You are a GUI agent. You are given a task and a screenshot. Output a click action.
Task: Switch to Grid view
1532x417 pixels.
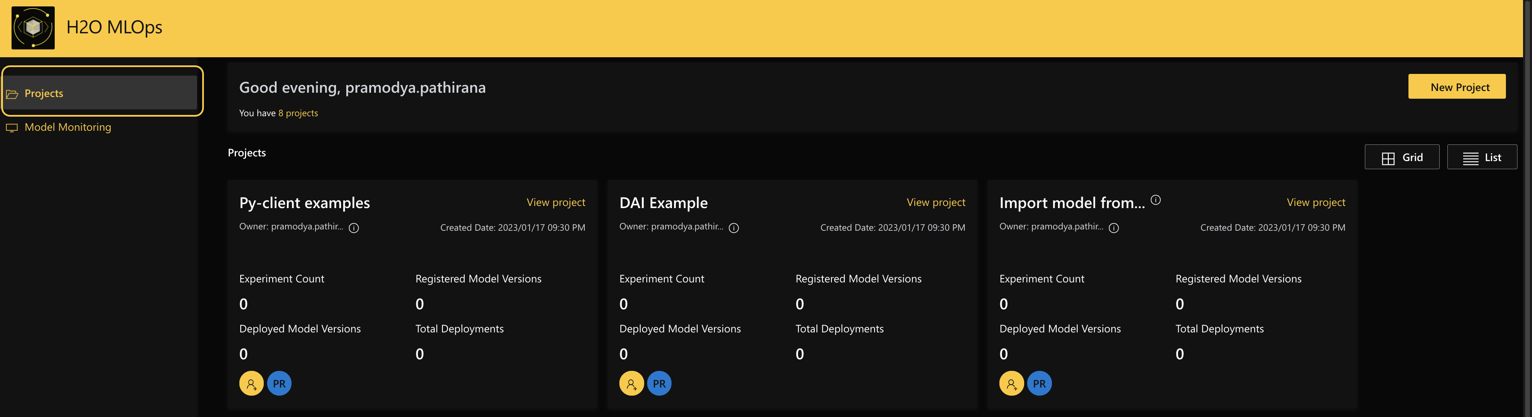[1402, 157]
